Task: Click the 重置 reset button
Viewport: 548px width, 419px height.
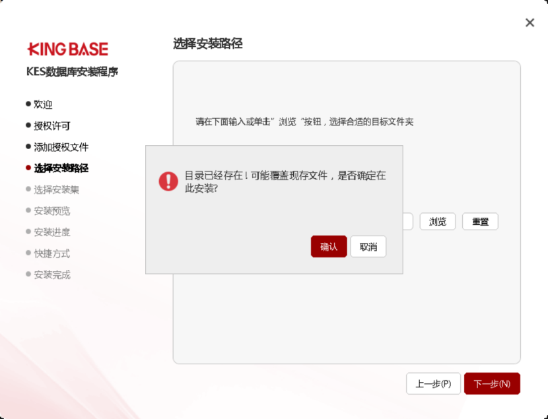Action: coord(480,222)
